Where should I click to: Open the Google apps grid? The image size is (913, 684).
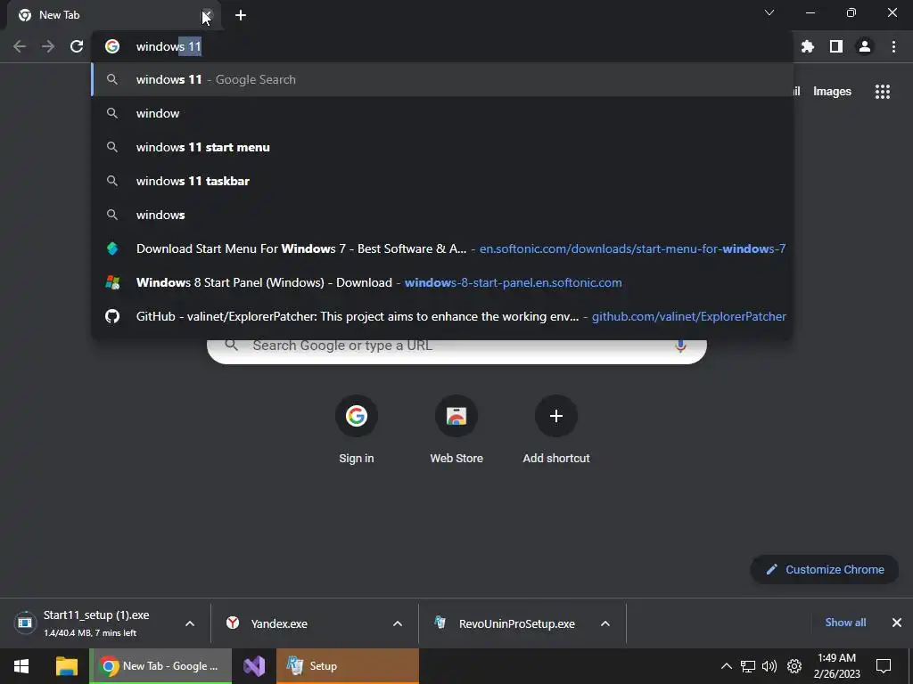click(883, 92)
